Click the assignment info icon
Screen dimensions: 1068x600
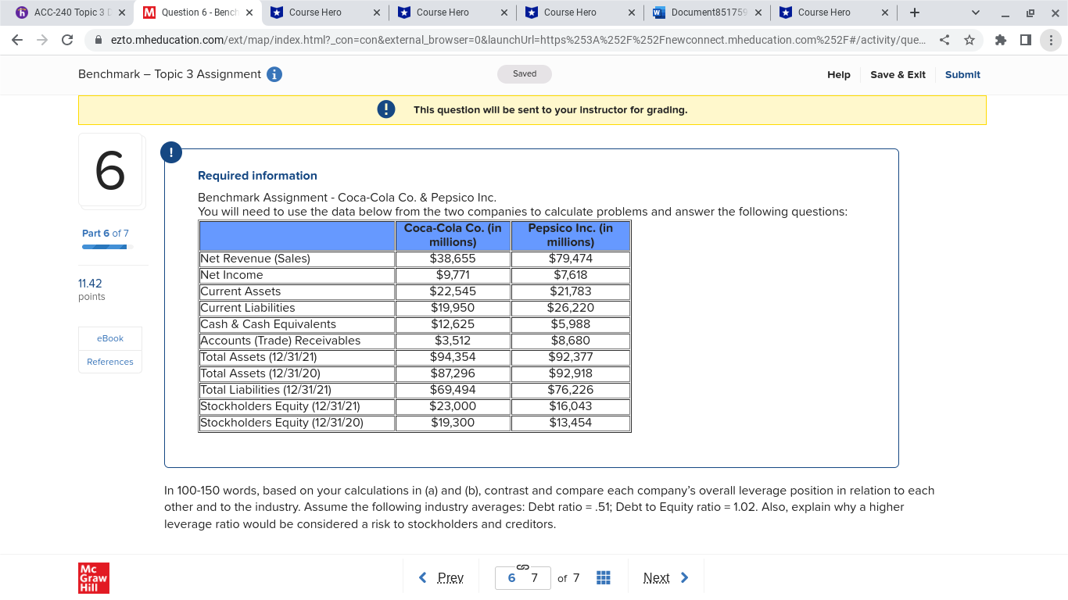[x=274, y=74]
